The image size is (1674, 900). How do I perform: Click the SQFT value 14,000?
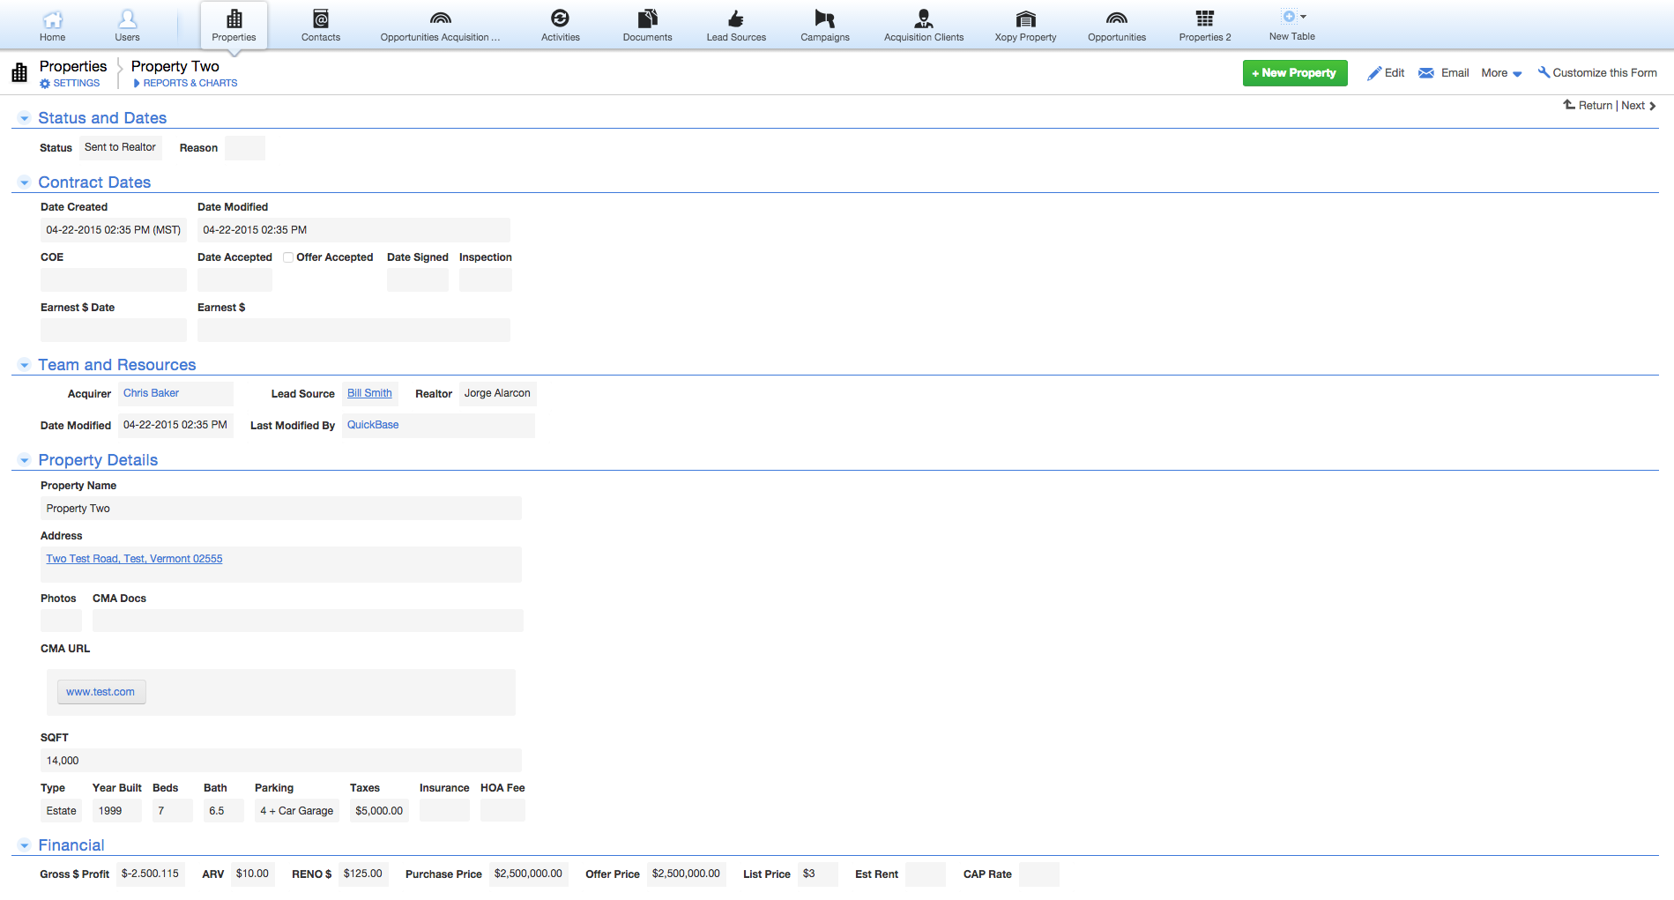(x=281, y=761)
